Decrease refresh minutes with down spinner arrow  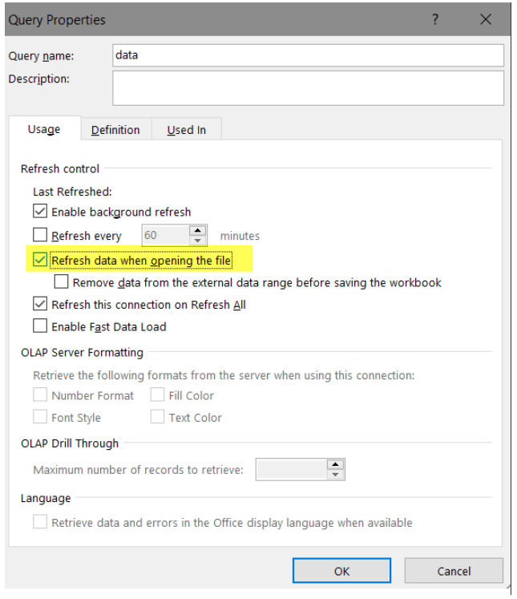[x=198, y=241]
